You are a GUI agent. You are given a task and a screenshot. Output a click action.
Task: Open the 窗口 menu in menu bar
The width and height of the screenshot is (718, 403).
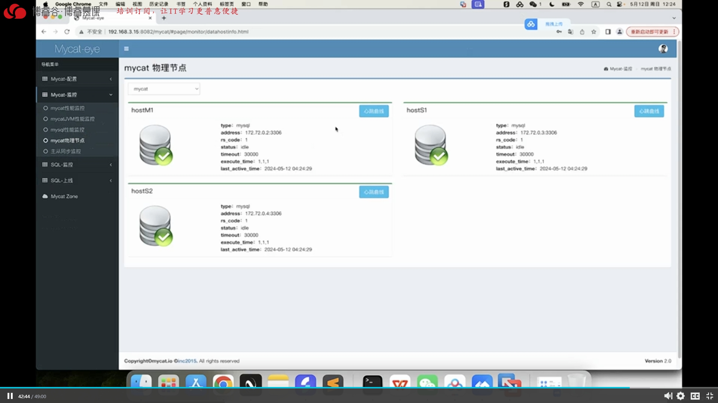click(246, 4)
